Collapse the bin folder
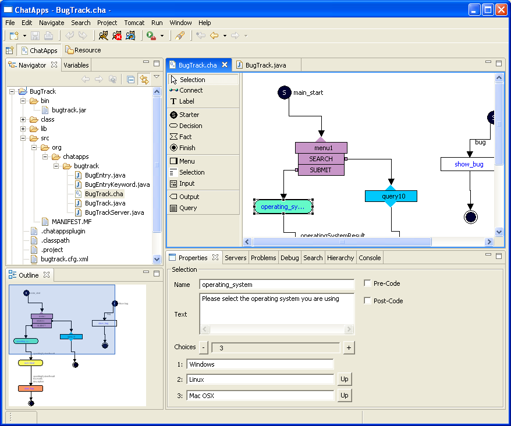The image size is (511, 426). pyautogui.click(x=23, y=101)
